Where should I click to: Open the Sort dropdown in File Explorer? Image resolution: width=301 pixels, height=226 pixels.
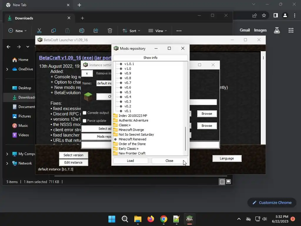click(x=131, y=31)
